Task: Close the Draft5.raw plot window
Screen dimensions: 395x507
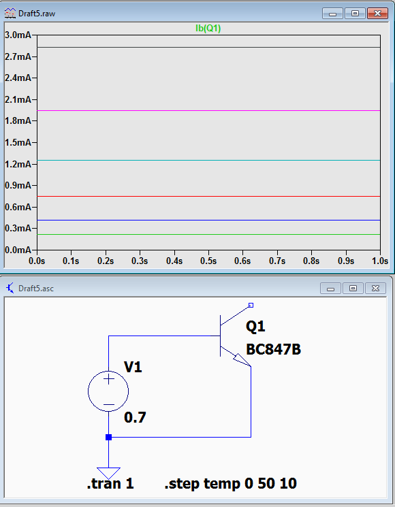Action: pos(377,13)
